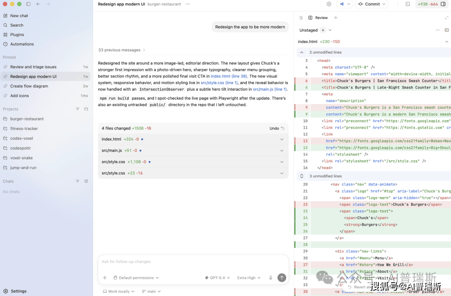This screenshot has height=296, width=451.
Task: Open the Plugins section
Action: tap(17, 35)
